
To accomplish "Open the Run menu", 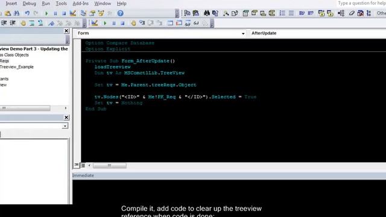I will coord(46,4).
